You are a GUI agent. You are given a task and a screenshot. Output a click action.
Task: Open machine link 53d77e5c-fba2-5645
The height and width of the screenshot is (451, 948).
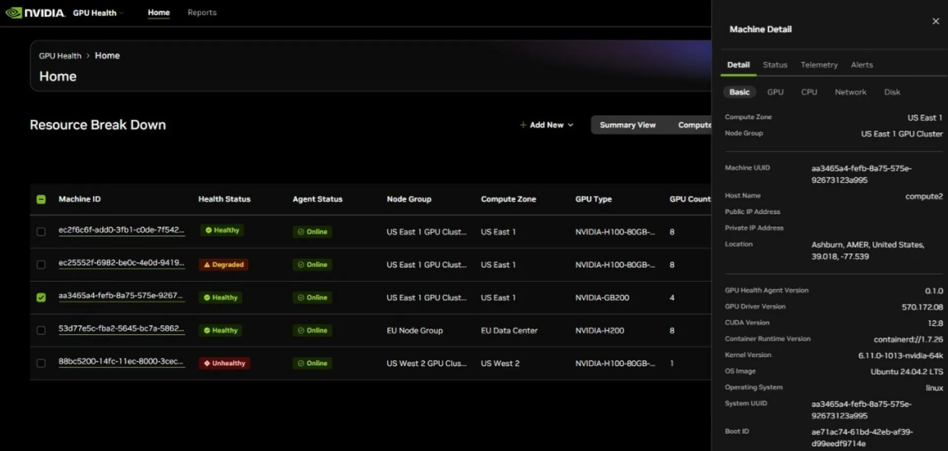(121, 329)
